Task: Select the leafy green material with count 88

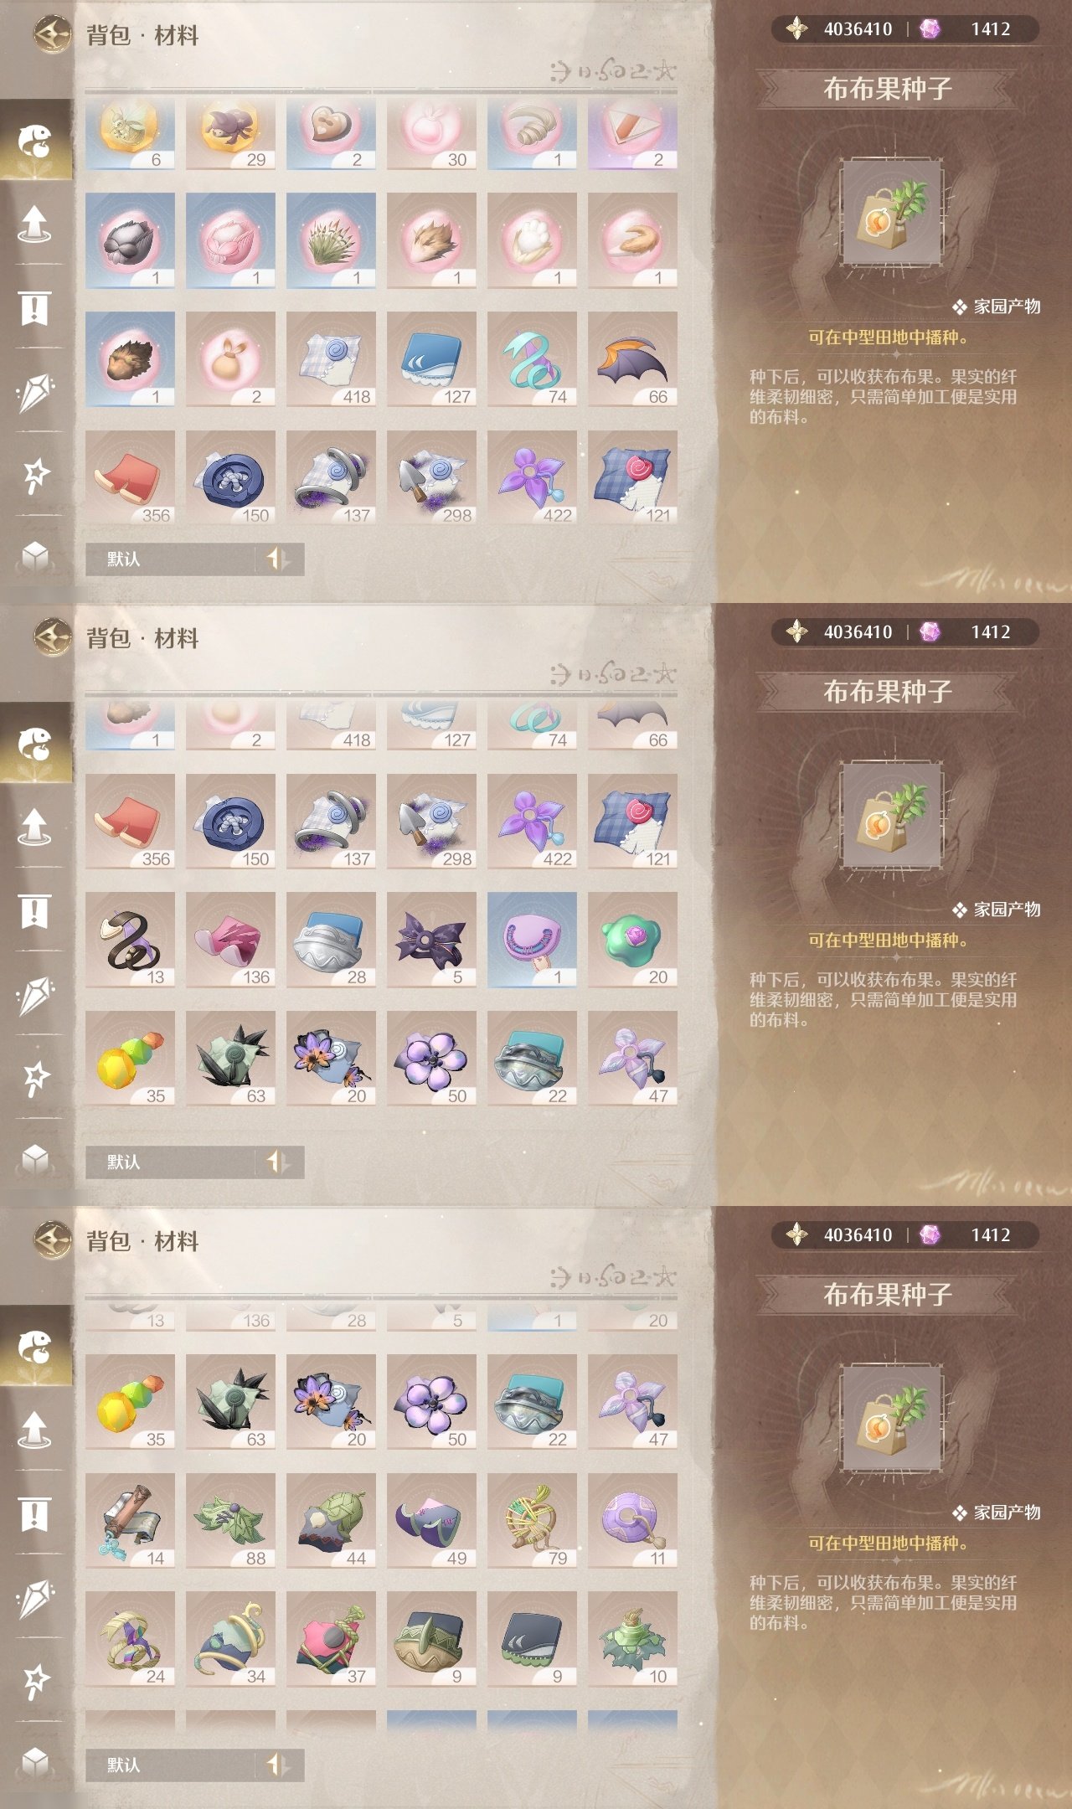Action: pyautogui.click(x=230, y=1521)
